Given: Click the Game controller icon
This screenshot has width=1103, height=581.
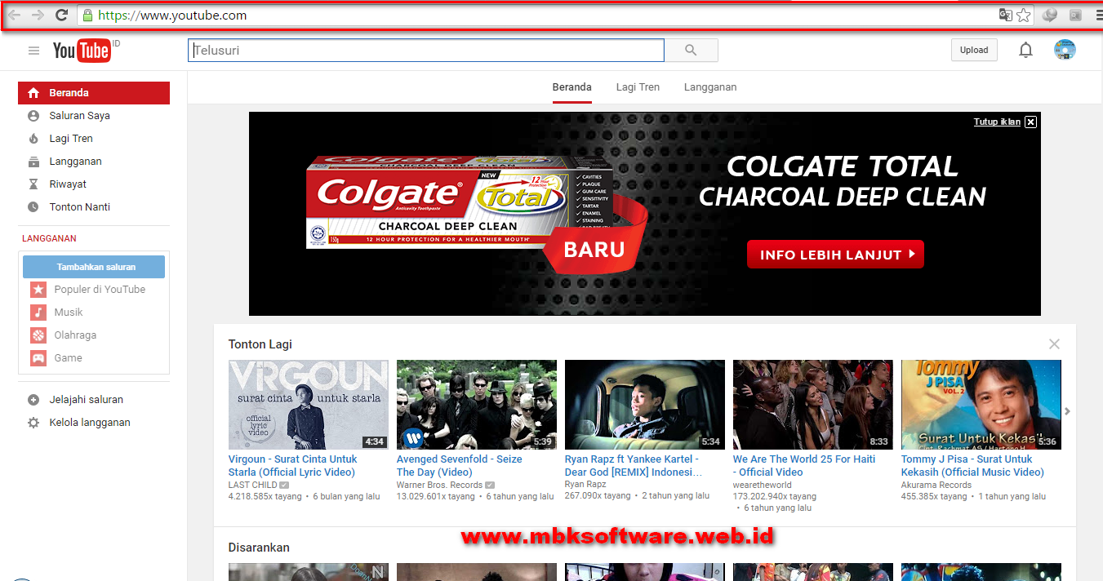Looking at the screenshot, I should coord(38,358).
